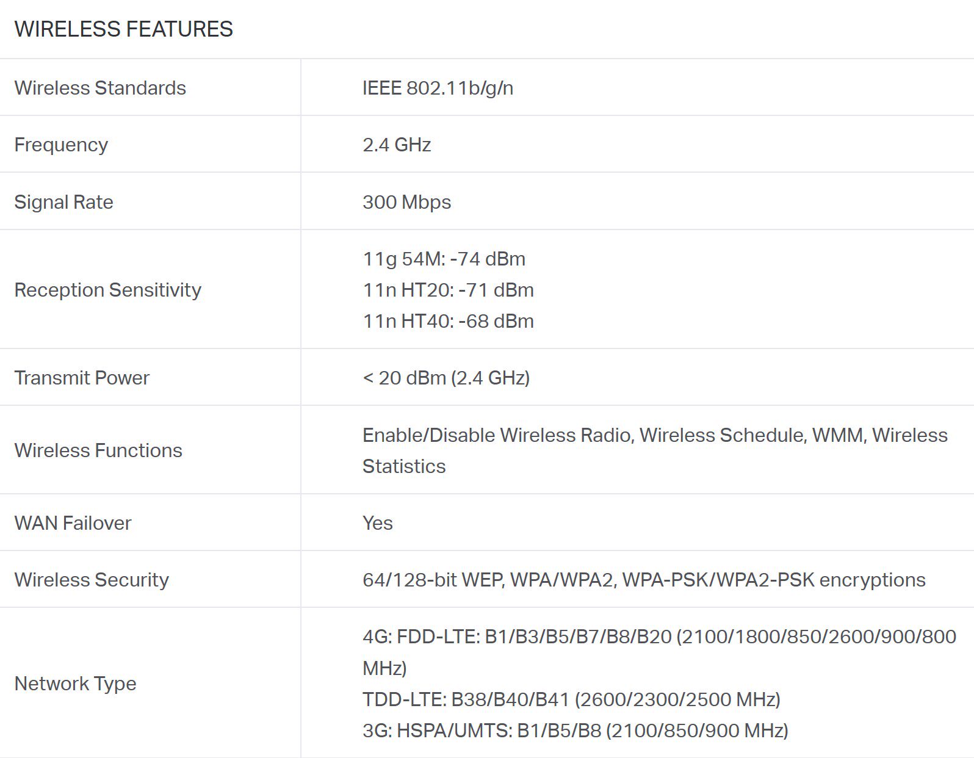Image resolution: width=974 pixels, height=758 pixels.
Task: Select the Wireless Standards row label
Action: (x=100, y=88)
